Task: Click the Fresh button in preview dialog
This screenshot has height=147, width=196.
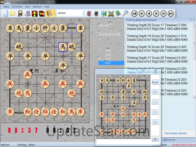Action: click(155, 82)
